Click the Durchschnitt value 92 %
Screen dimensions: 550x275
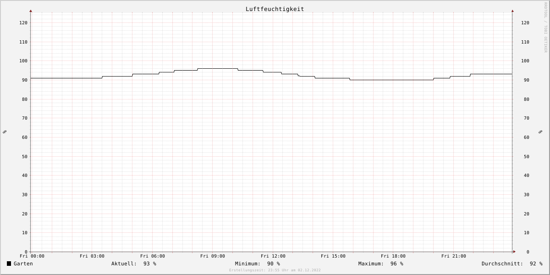(x=536, y=264)
